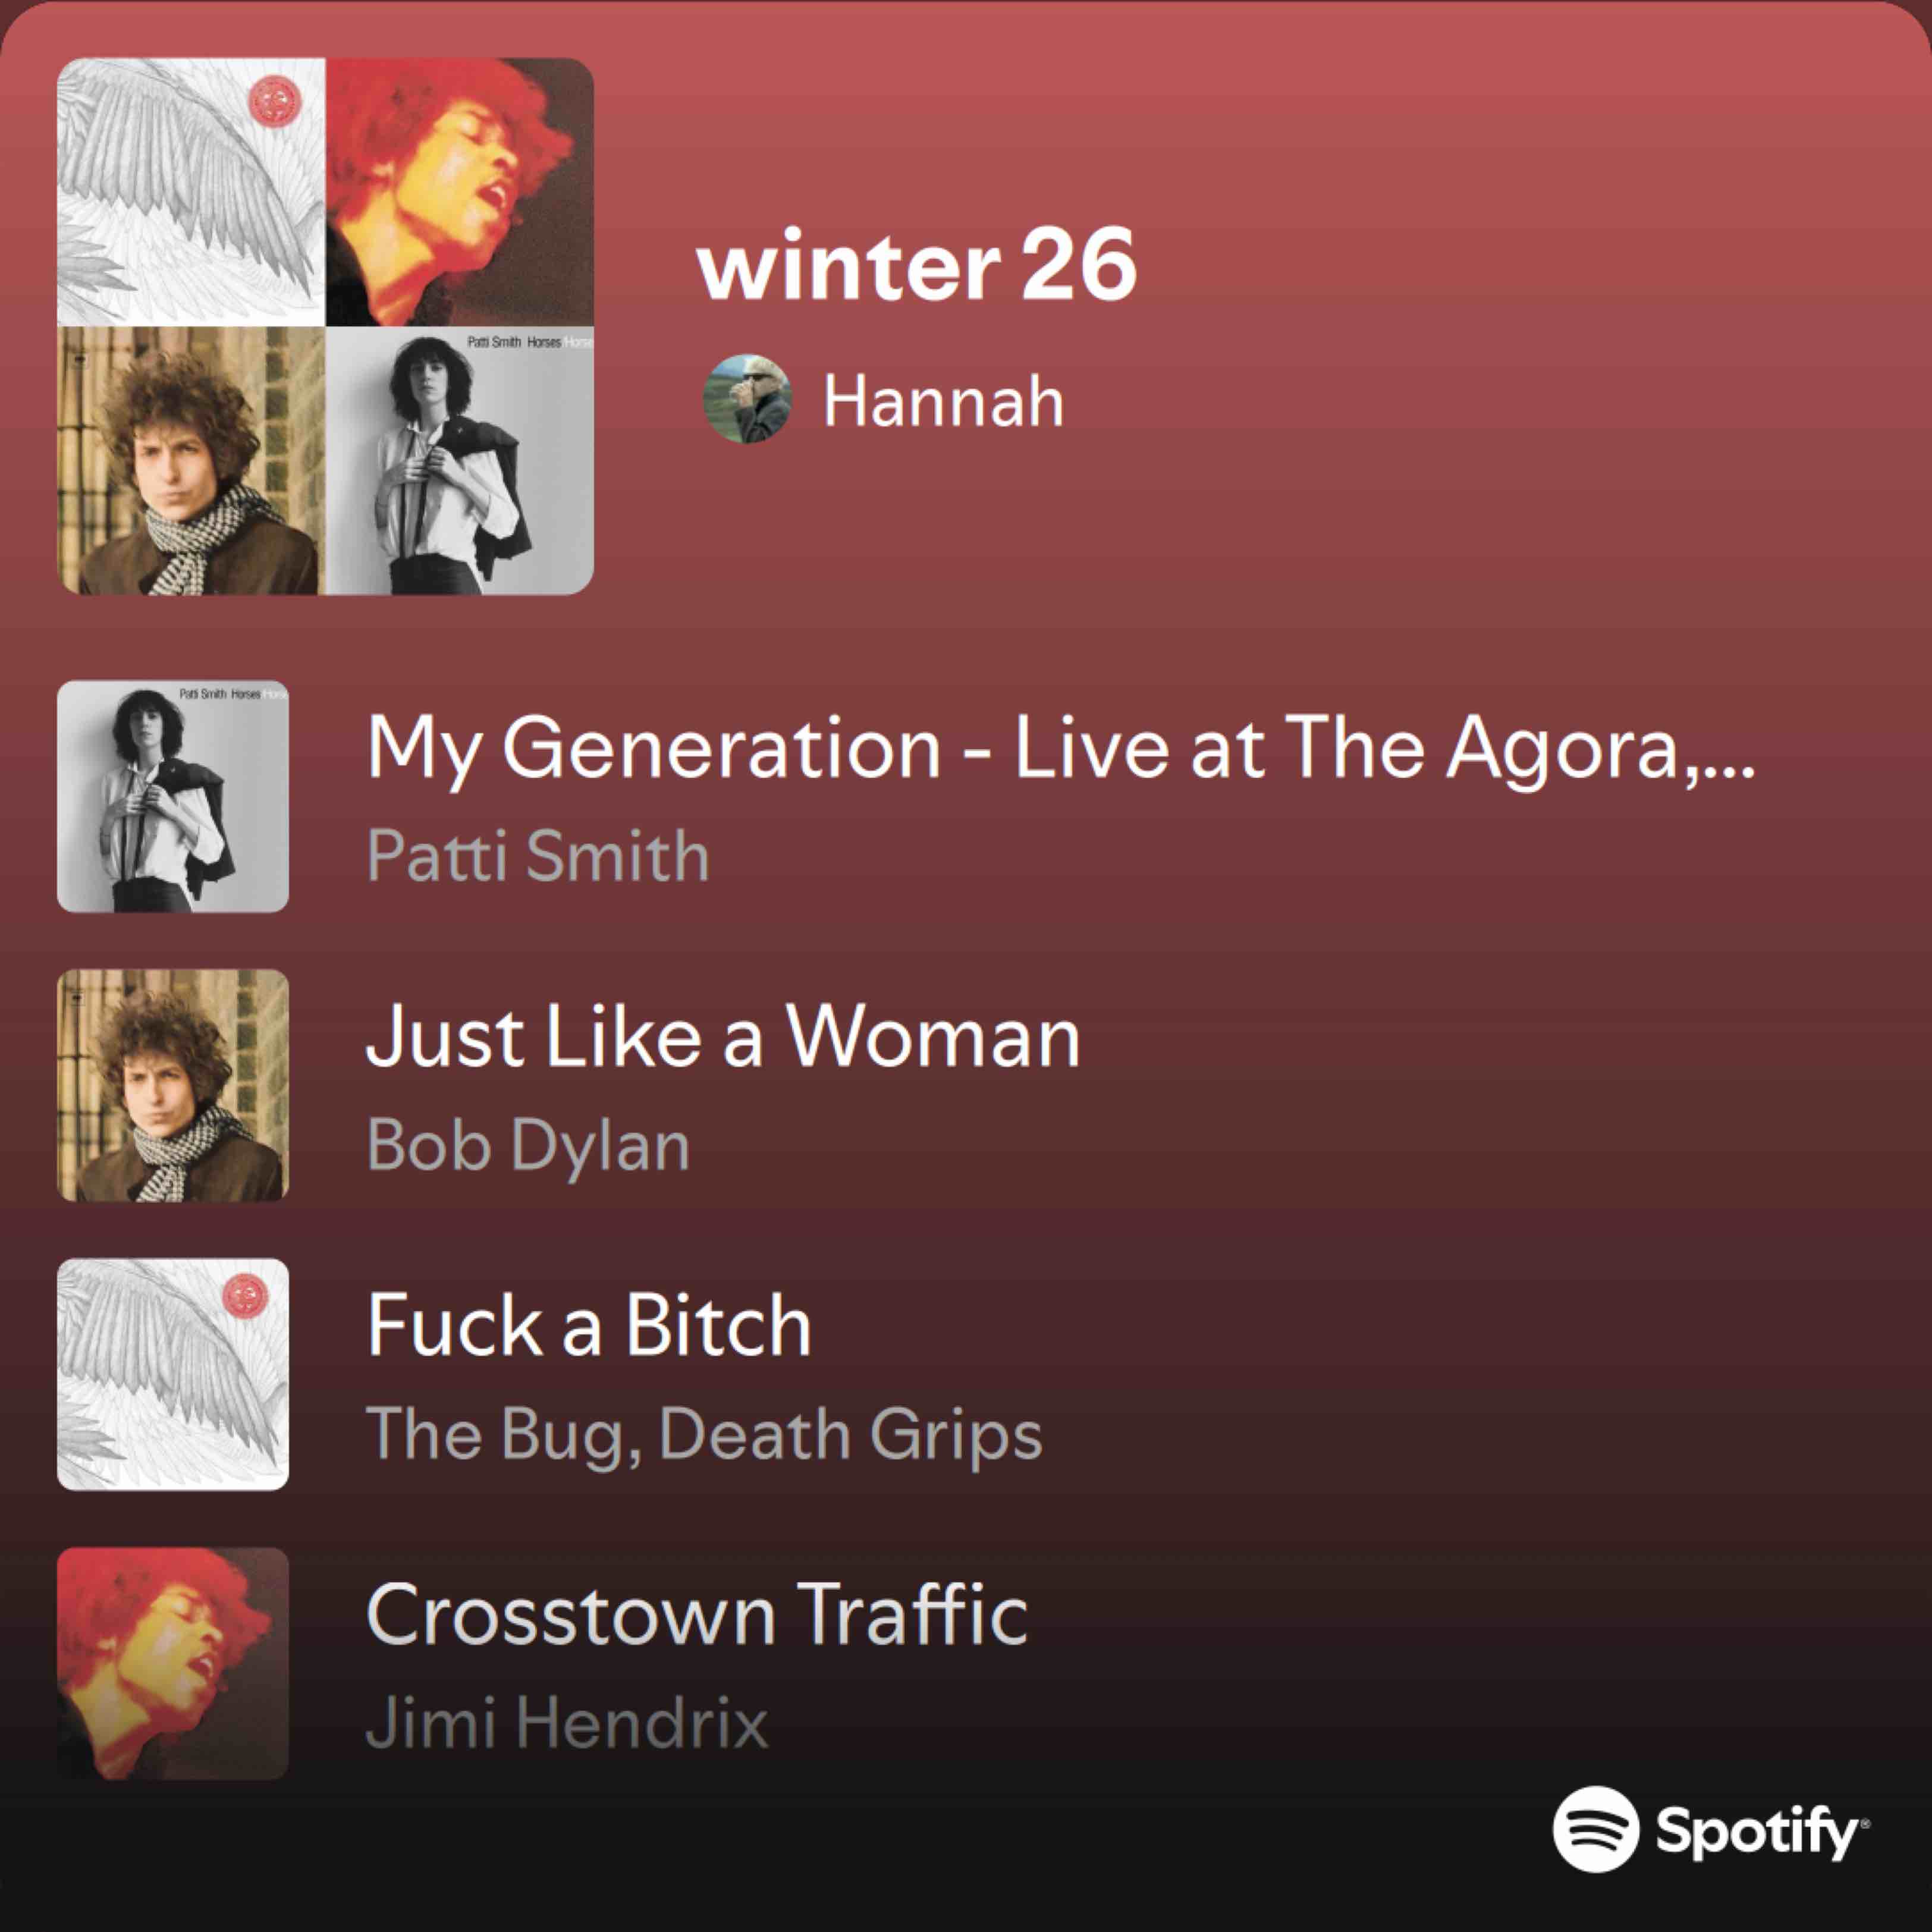Select the winter 26 playlist title
Screen dimensions: 1932x1932
917,264
